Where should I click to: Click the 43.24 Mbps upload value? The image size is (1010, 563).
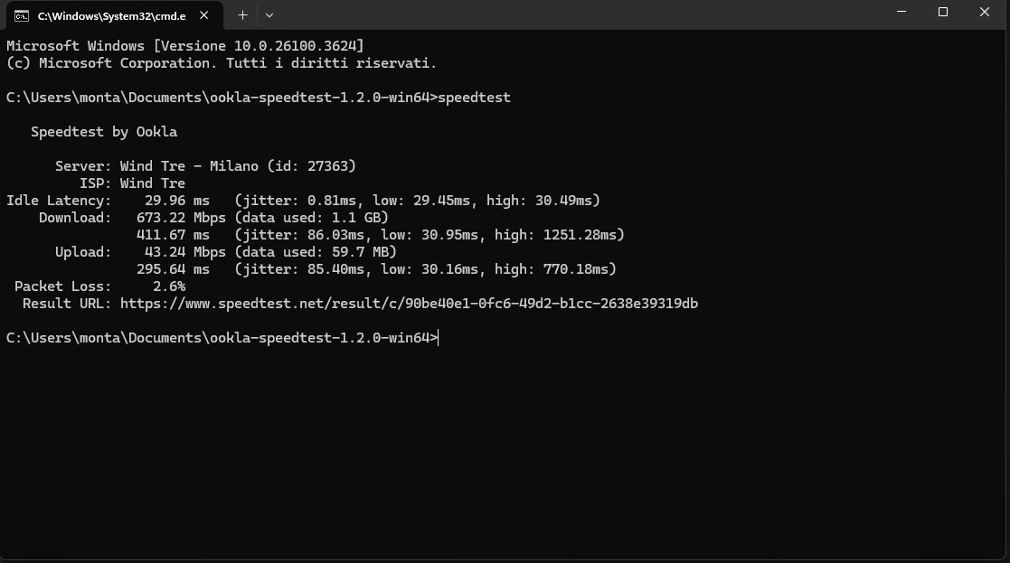click(184, 252)
